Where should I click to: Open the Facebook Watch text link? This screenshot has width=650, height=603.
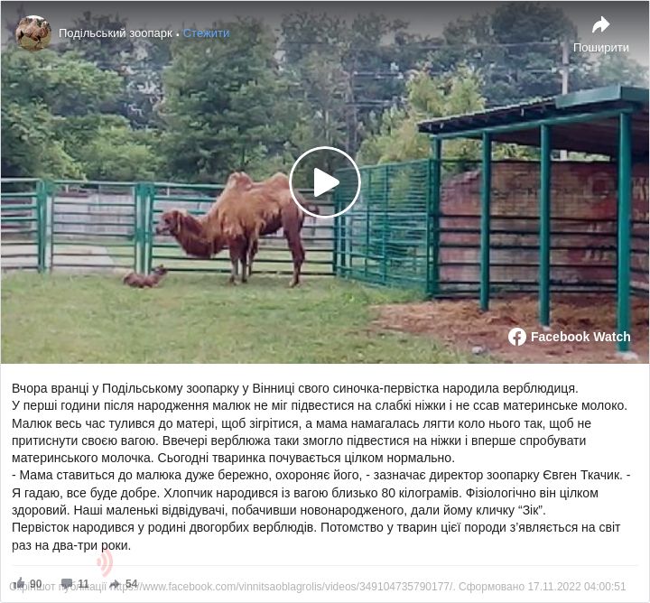coord(580,337)
